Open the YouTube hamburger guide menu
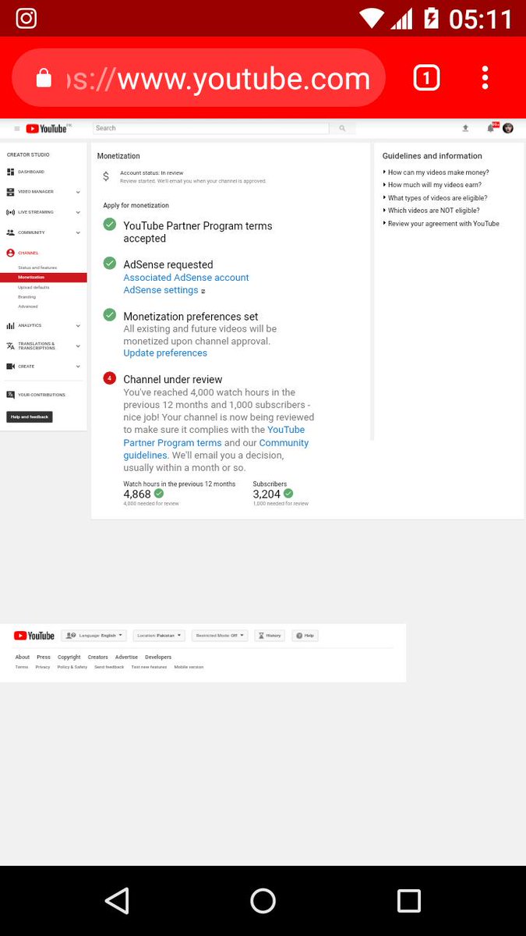This screenshot has height=936, width=526. click(x=17, y=129)
